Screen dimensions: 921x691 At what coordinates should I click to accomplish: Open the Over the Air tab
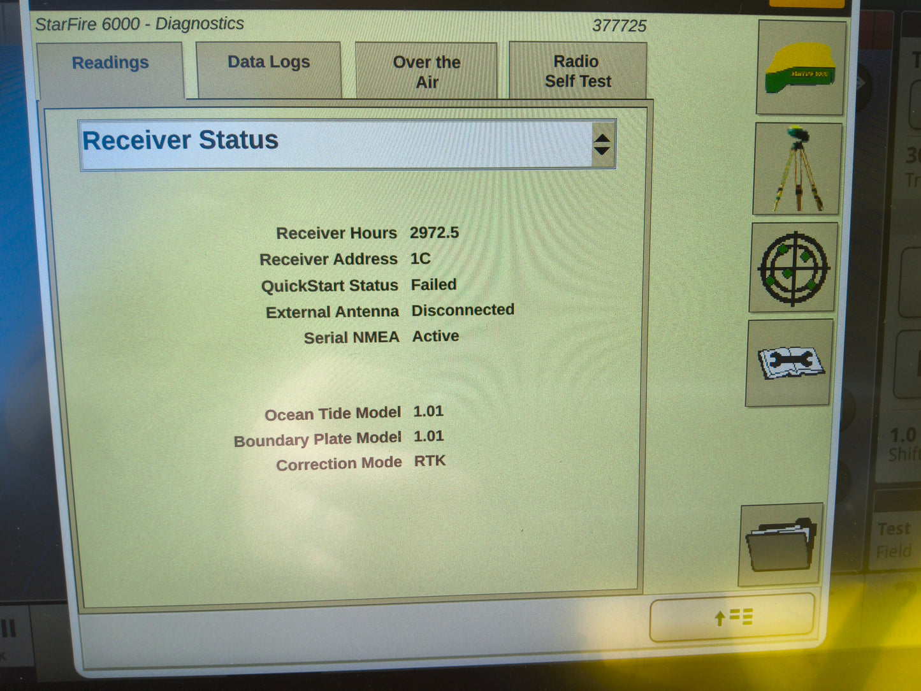(426, 71)
